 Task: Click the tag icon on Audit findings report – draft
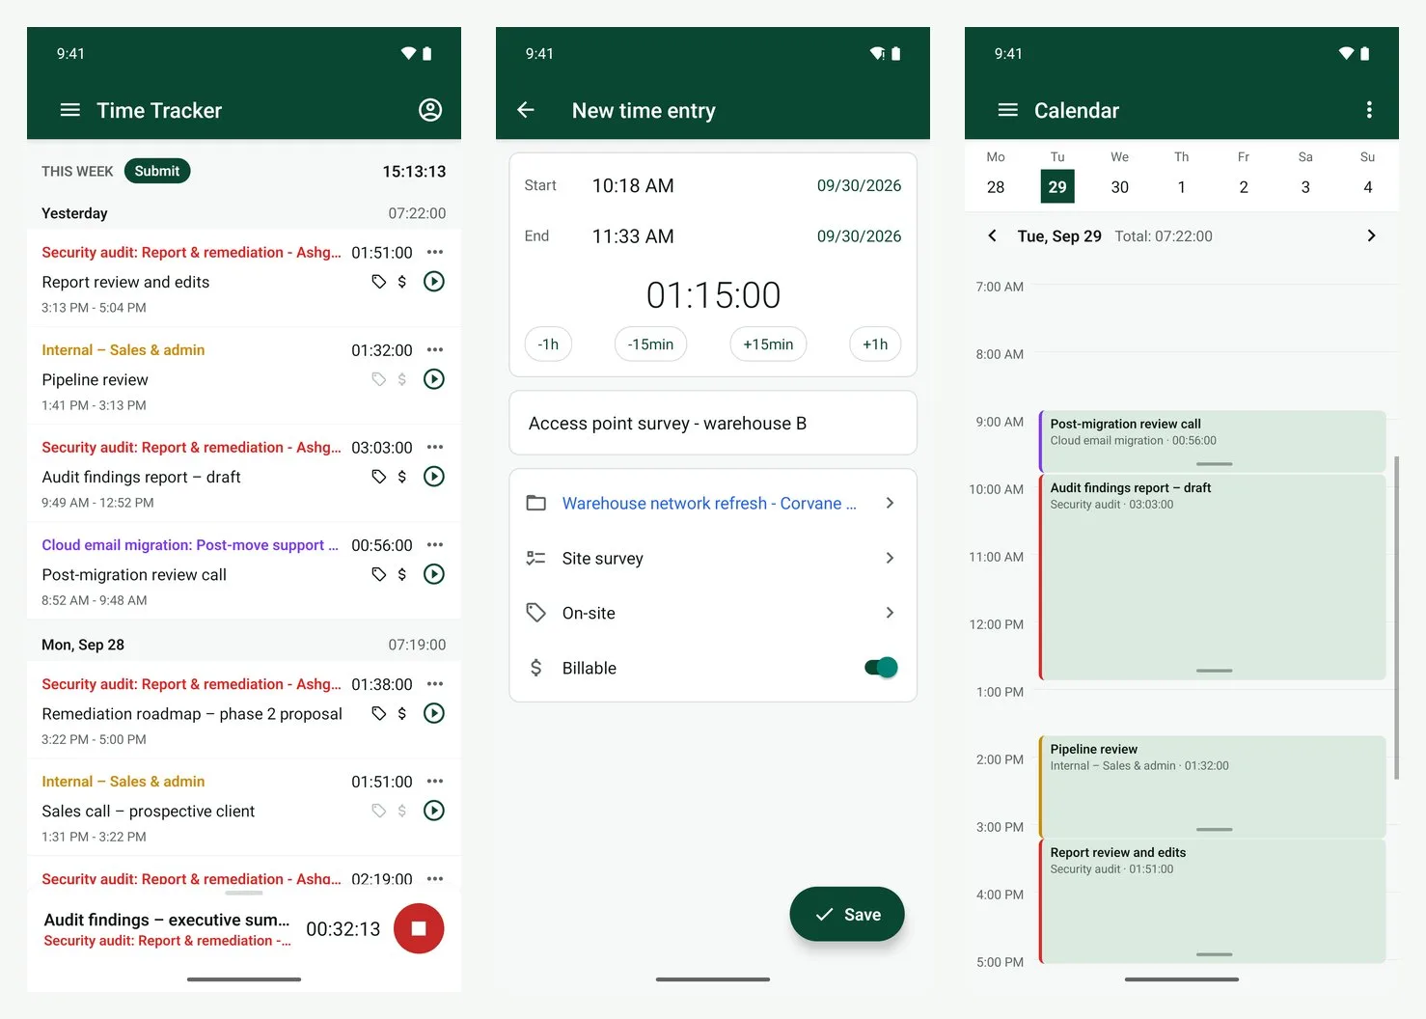[379, 477]
